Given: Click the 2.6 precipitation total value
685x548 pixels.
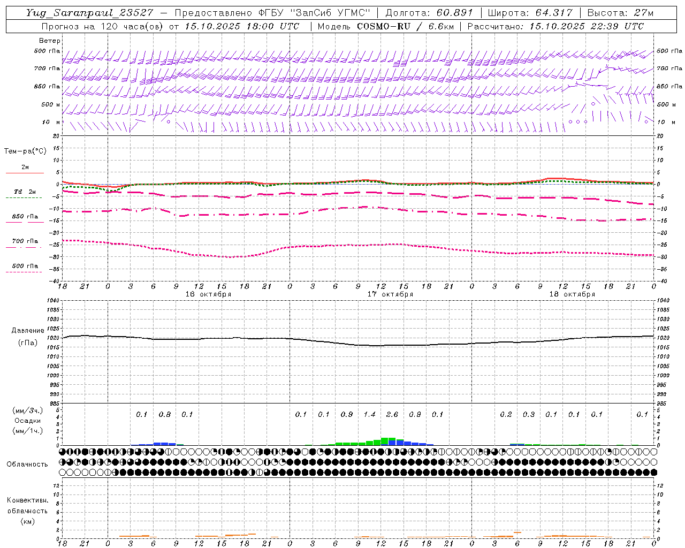Looking at the screenshot, I should (x=392, y=414).
